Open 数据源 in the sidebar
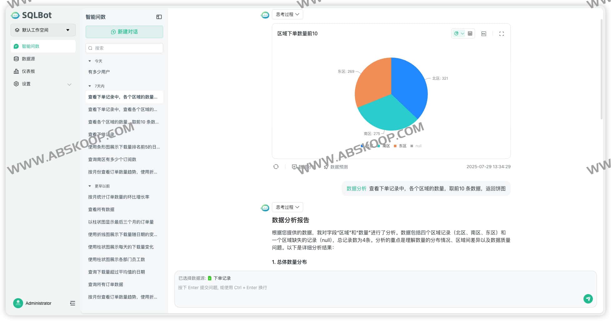The width and height of the screenshot is (611, 321). point(28,59)
